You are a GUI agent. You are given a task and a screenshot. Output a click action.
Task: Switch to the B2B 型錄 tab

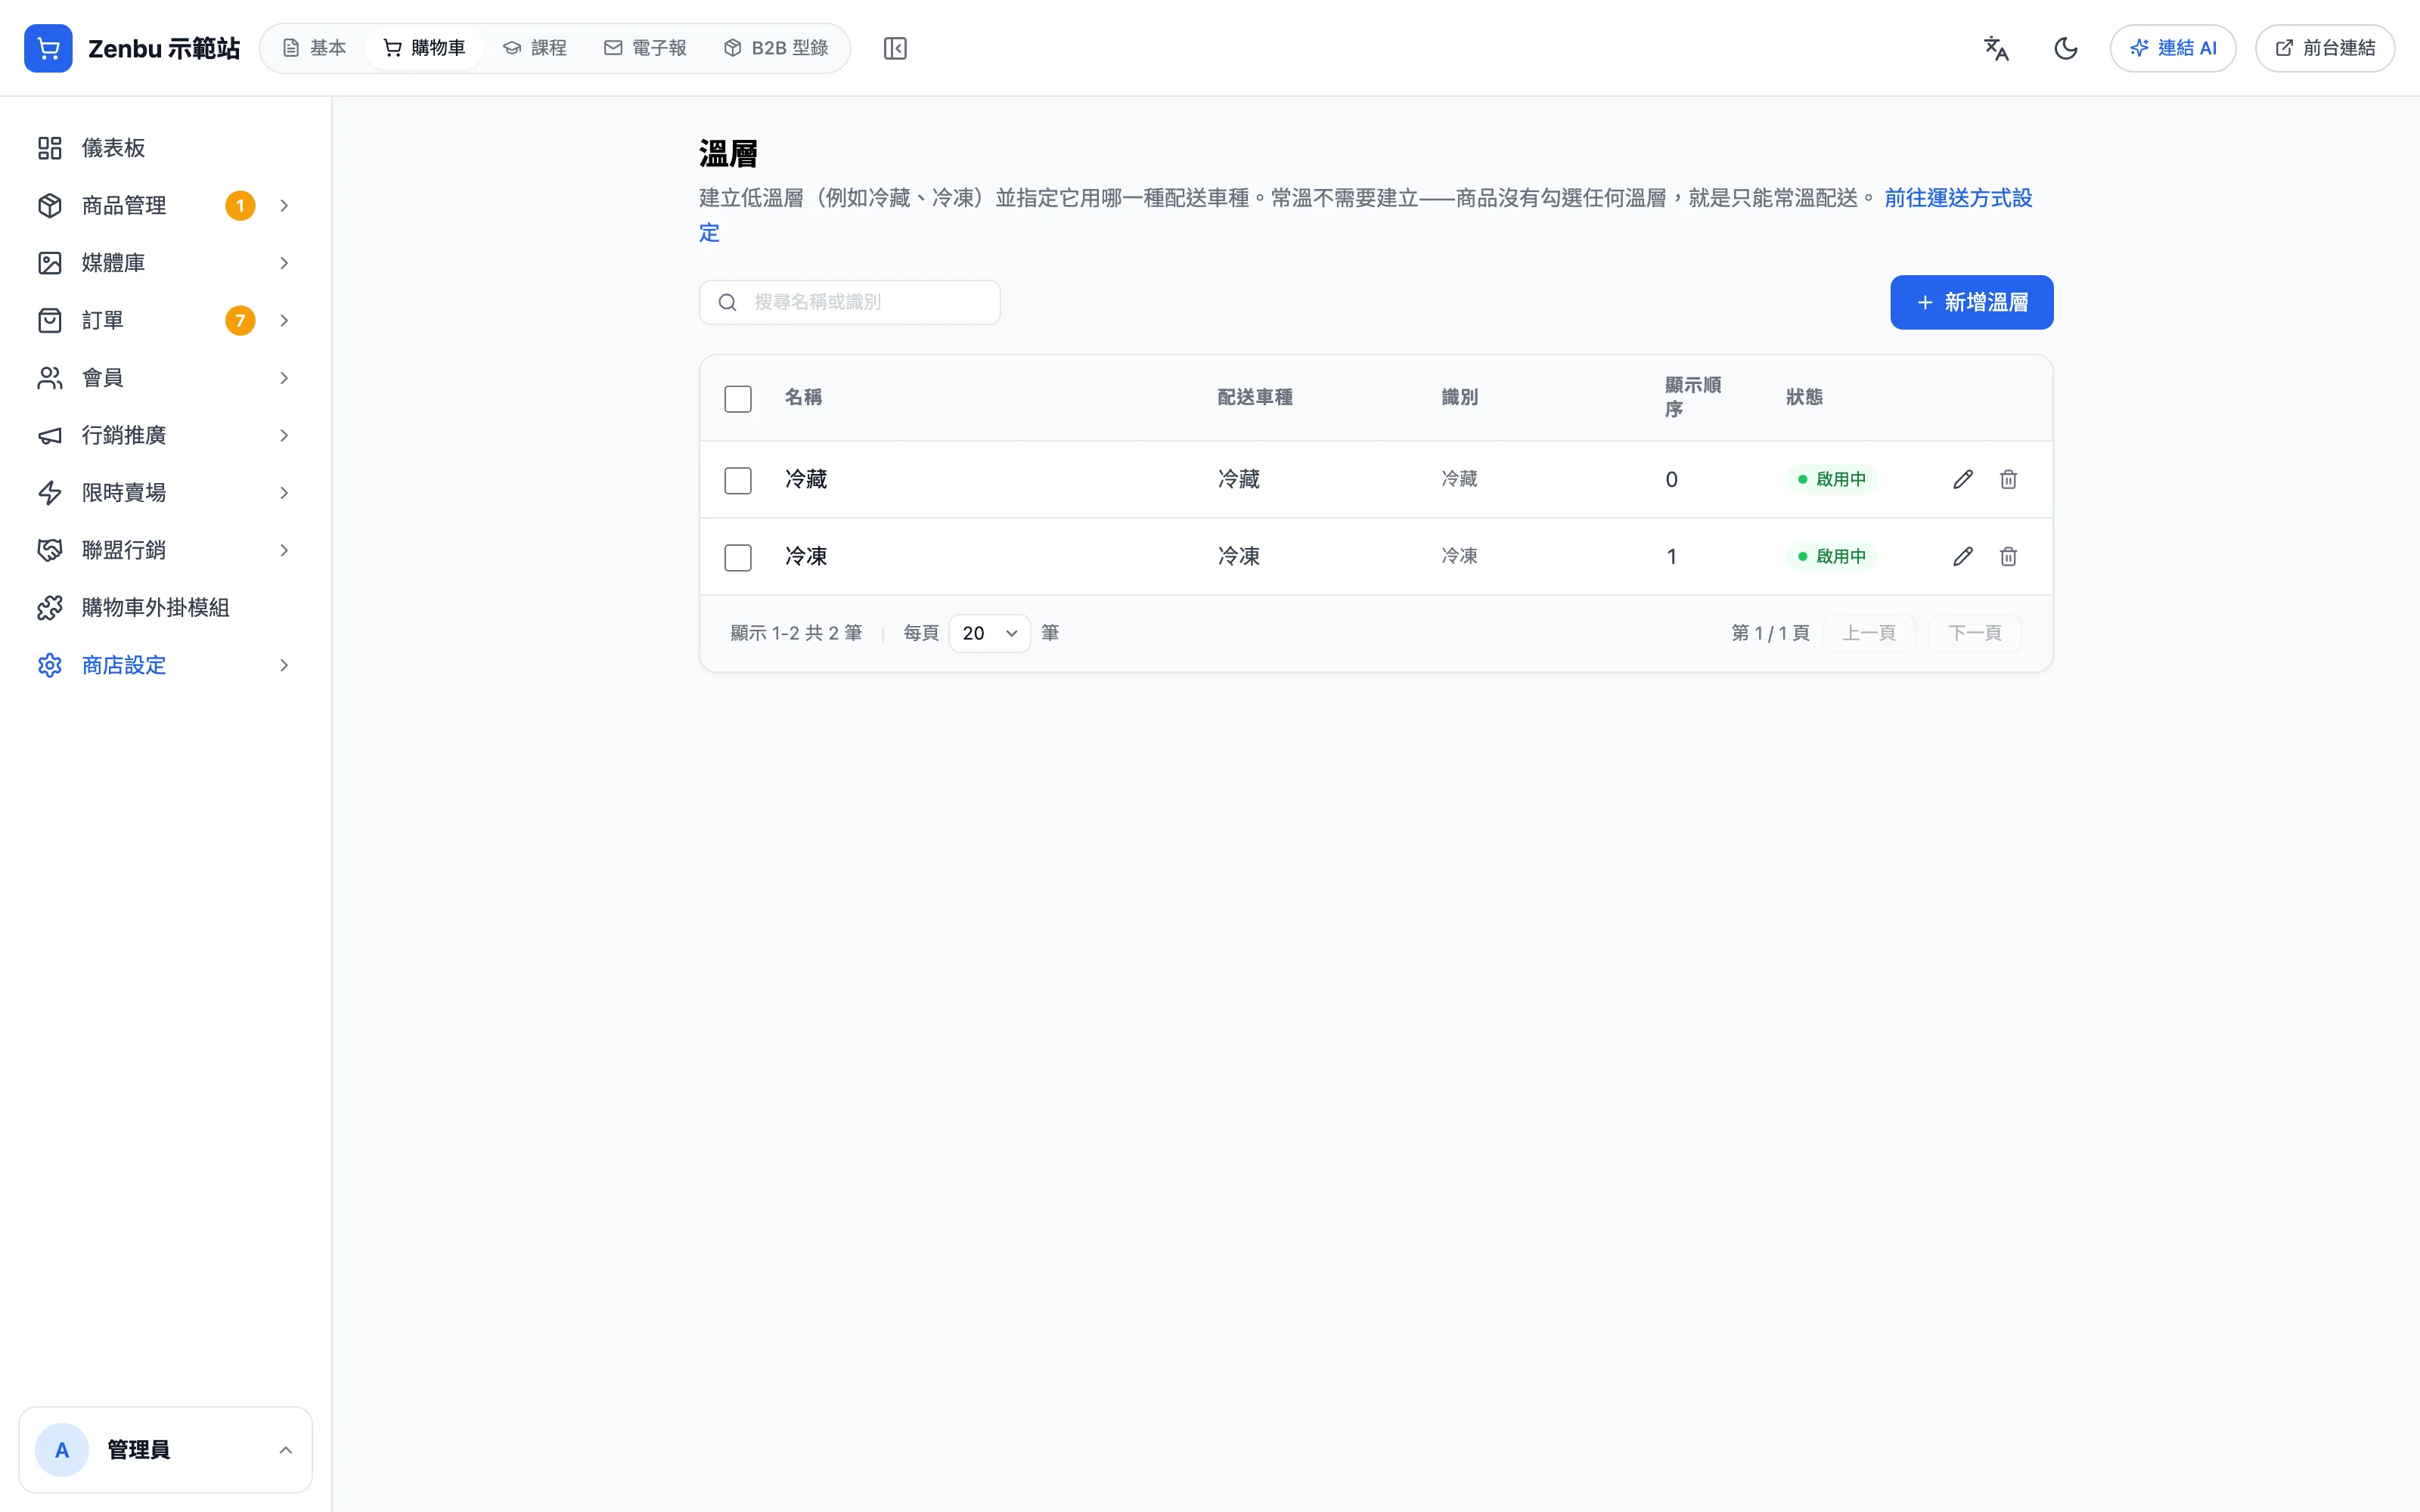coord(776,48)
